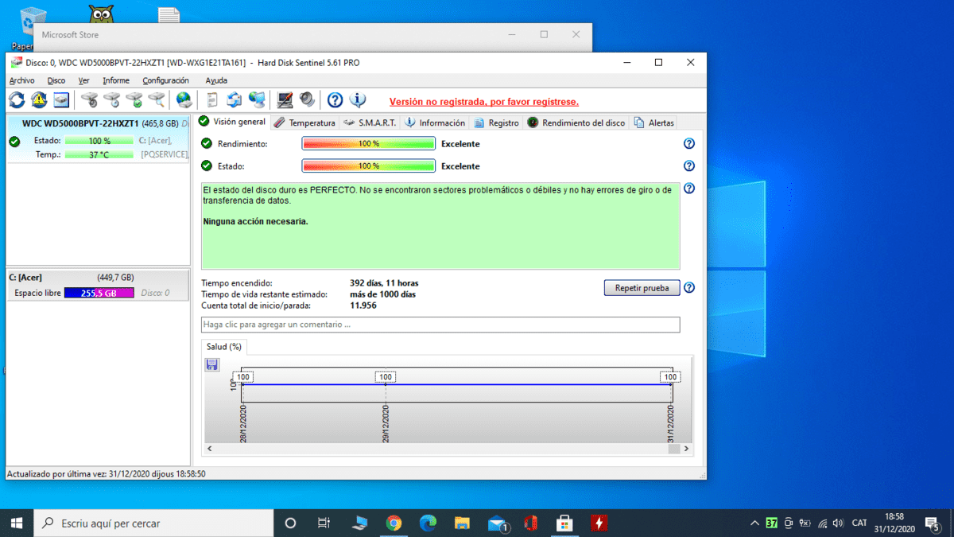The height and width of the screenshot is (537, 954).
Task: Open the Ayuda menu
Action: pos(216,80)
